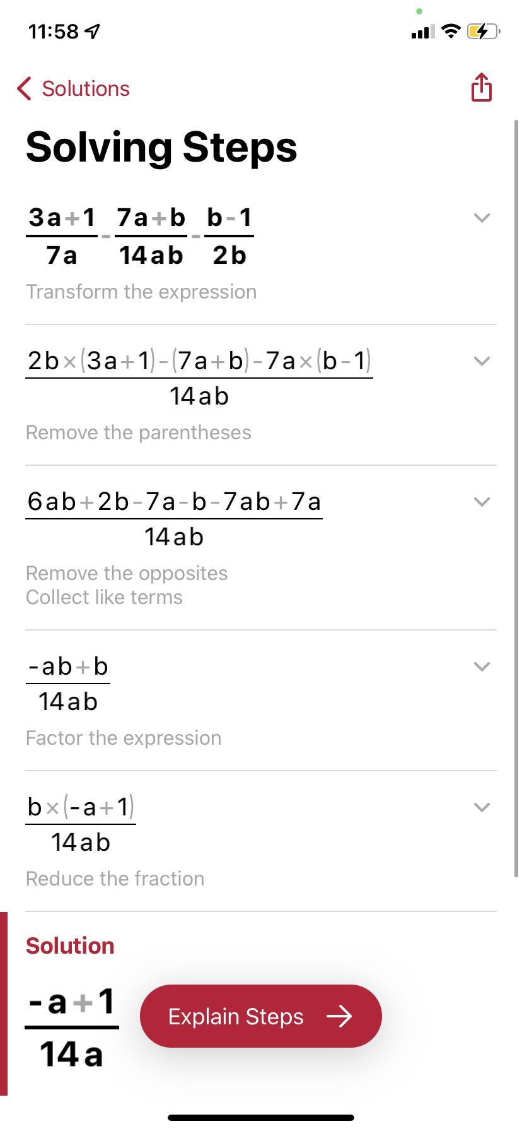The height and width of the screenshot is (1131, 522).
Task: Tap the share icon at top right
Action: pyautogui.click(x=481, y=87)
